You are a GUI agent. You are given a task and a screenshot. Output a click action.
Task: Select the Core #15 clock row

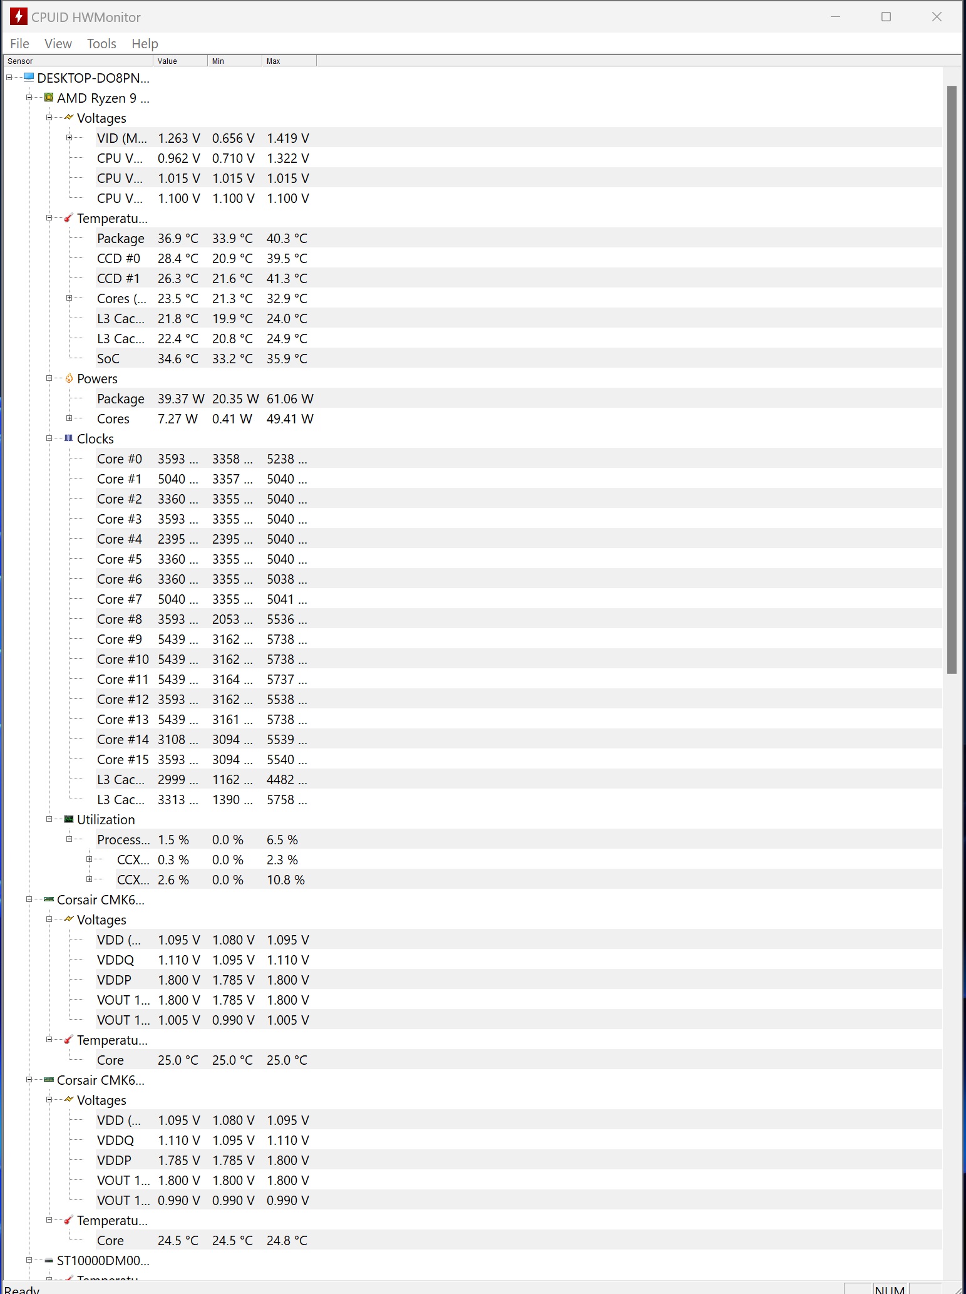(x=518, y=759)
